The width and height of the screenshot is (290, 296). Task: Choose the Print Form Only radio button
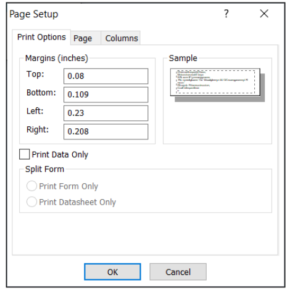click(31, 186)
